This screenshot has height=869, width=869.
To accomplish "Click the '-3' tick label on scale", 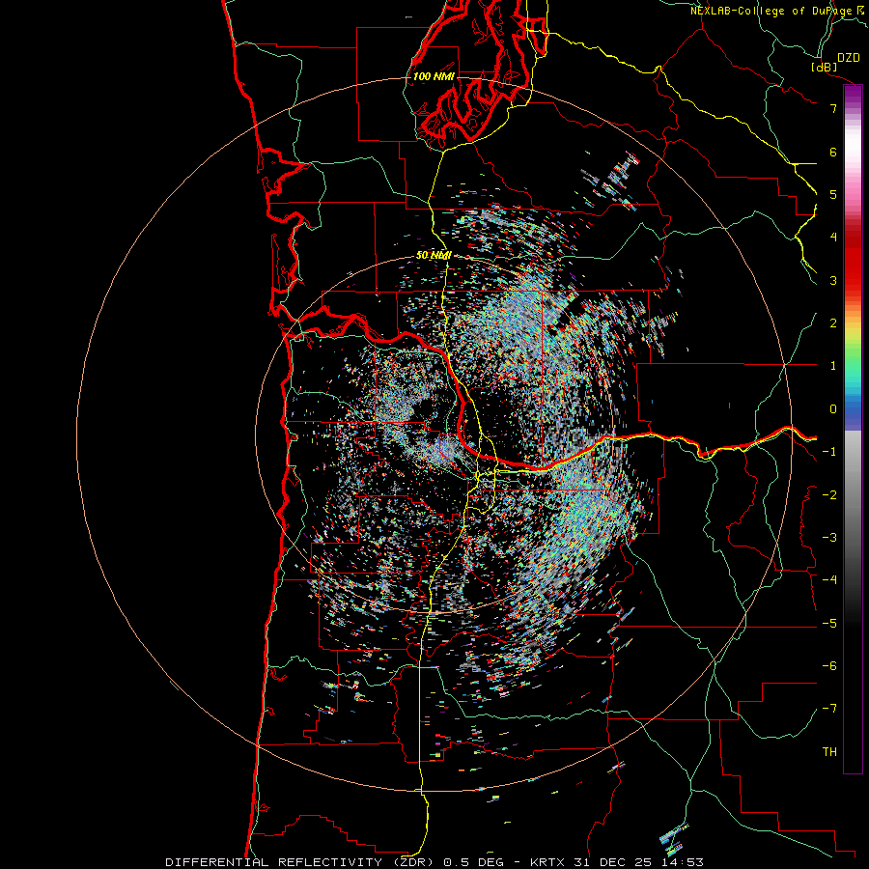I will click(829, 538).
